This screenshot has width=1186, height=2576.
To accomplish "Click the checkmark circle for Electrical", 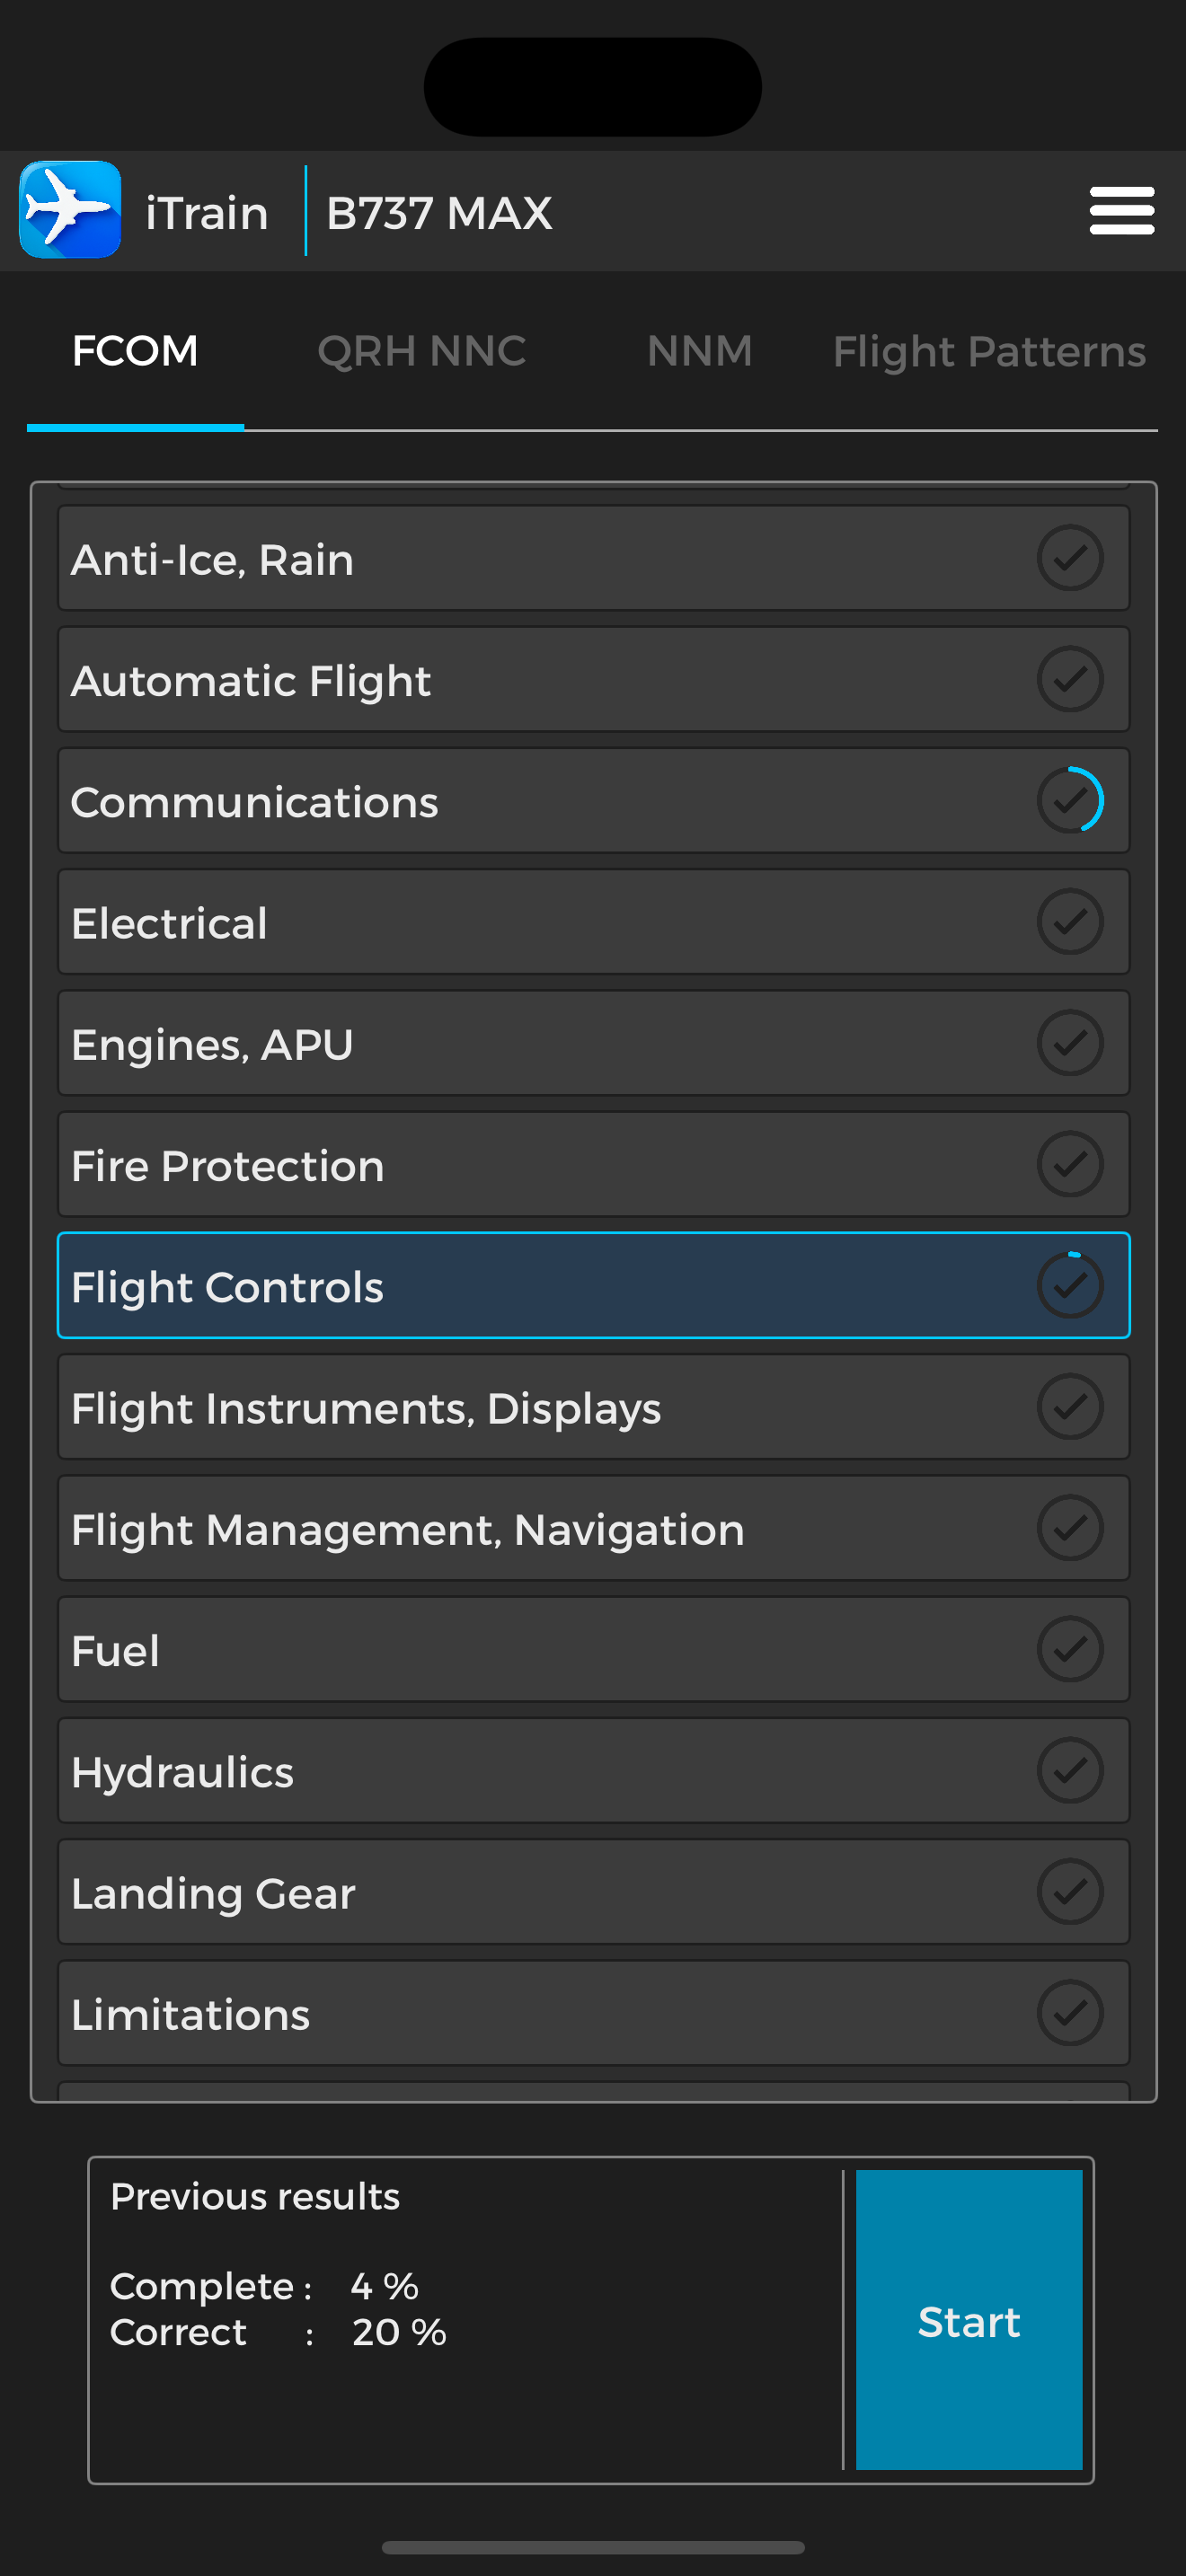I will [1070, 921].
